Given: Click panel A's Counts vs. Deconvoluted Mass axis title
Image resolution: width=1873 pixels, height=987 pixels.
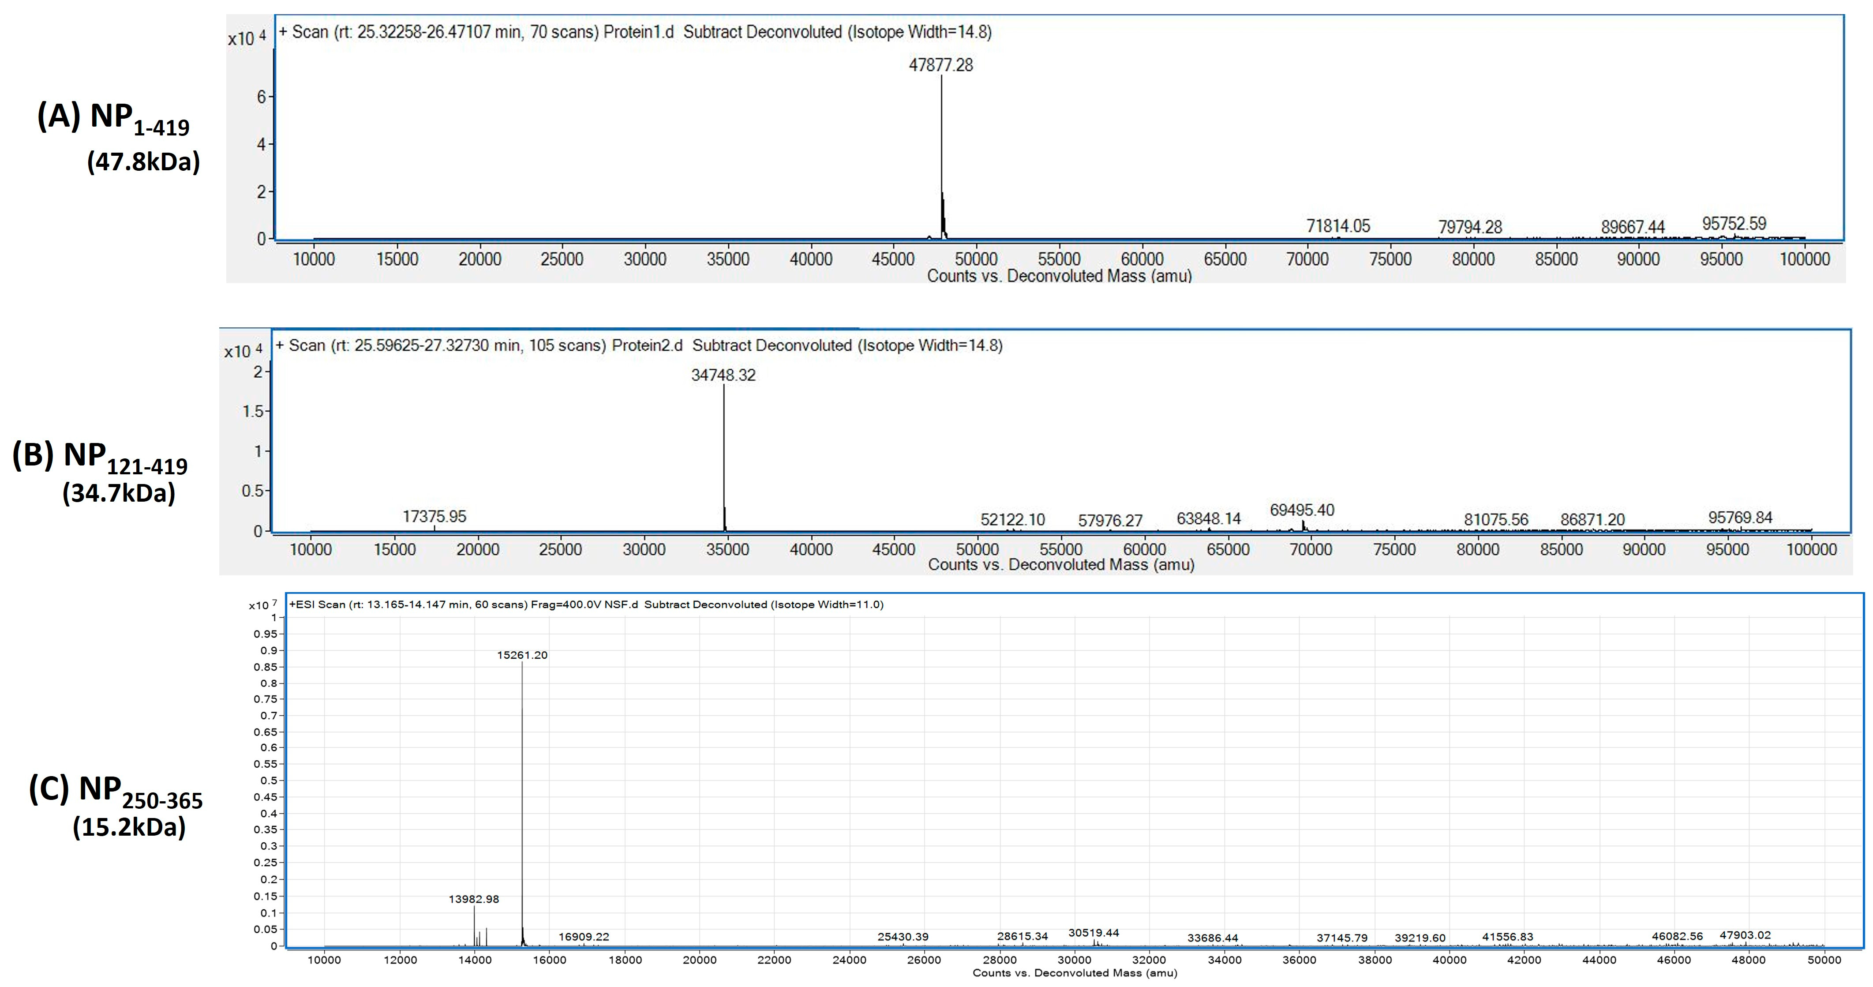Looking at the screenshot, I should 1059,276.
